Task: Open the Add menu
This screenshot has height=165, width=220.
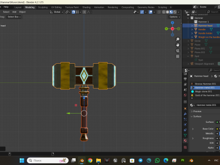Action: [x=14, y=12]
